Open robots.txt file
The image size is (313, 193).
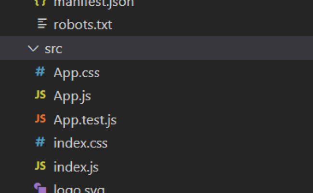point(83,25)
